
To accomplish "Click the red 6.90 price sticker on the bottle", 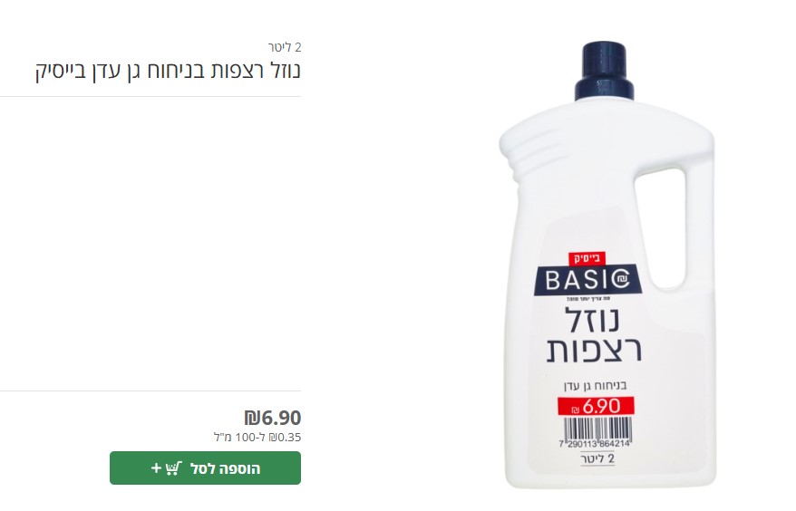I will point(596,407).
